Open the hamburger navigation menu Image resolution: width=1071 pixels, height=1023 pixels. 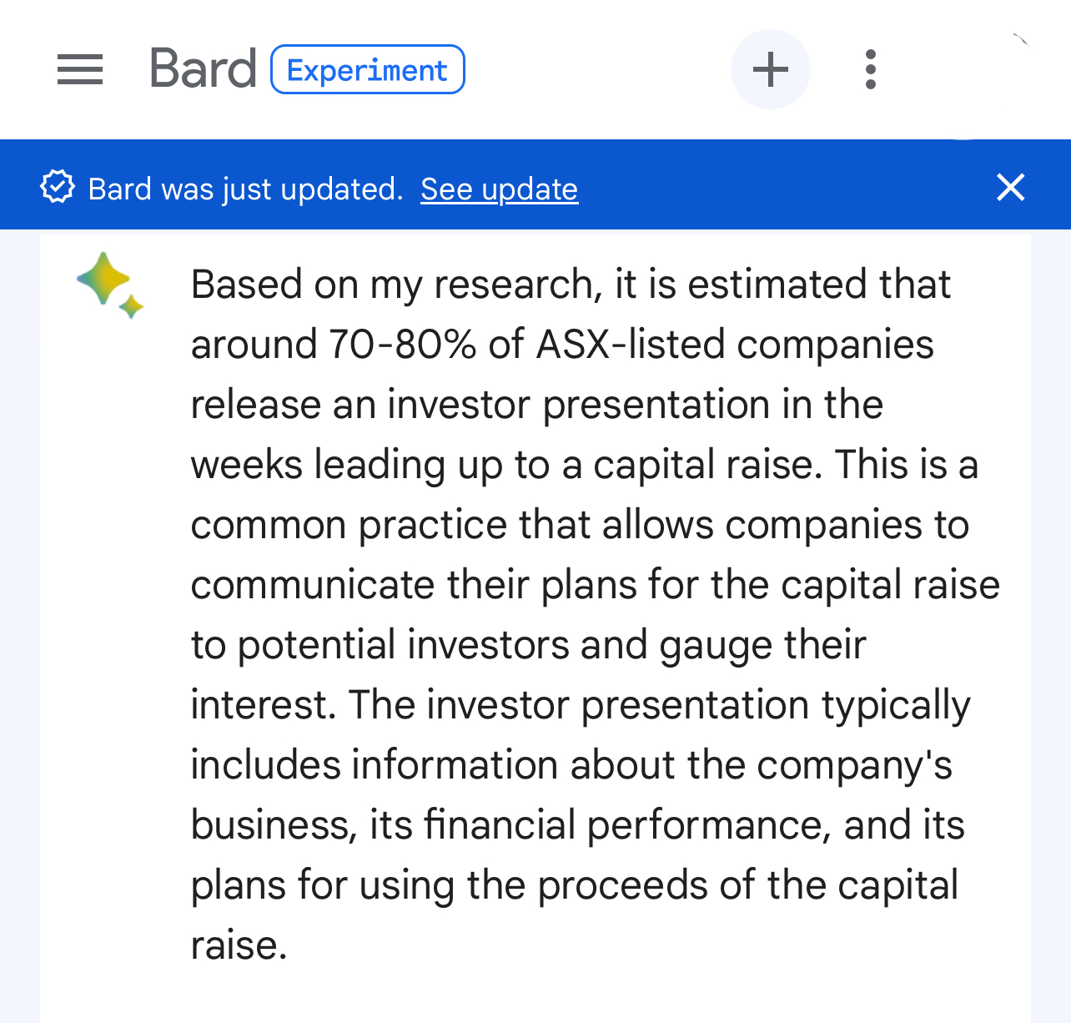pyautogui.click(x=80, y=69)
